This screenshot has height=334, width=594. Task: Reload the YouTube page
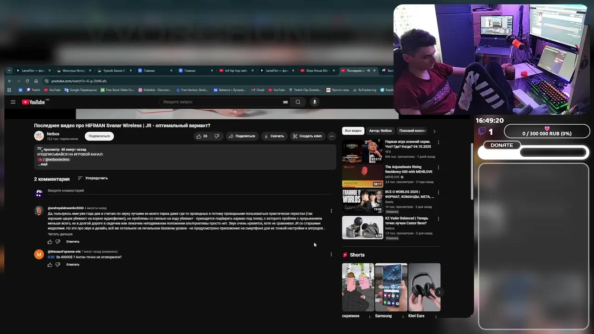[x=27, y=81]
